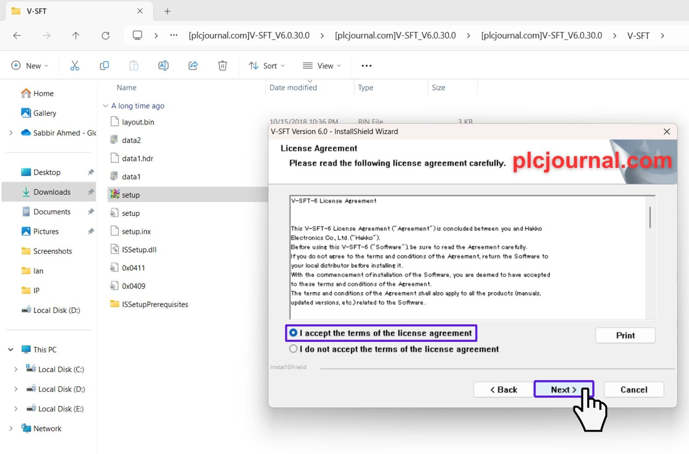
Task: Expand Sabbir Ahmed OneDrive node
Action: [11, 133]
